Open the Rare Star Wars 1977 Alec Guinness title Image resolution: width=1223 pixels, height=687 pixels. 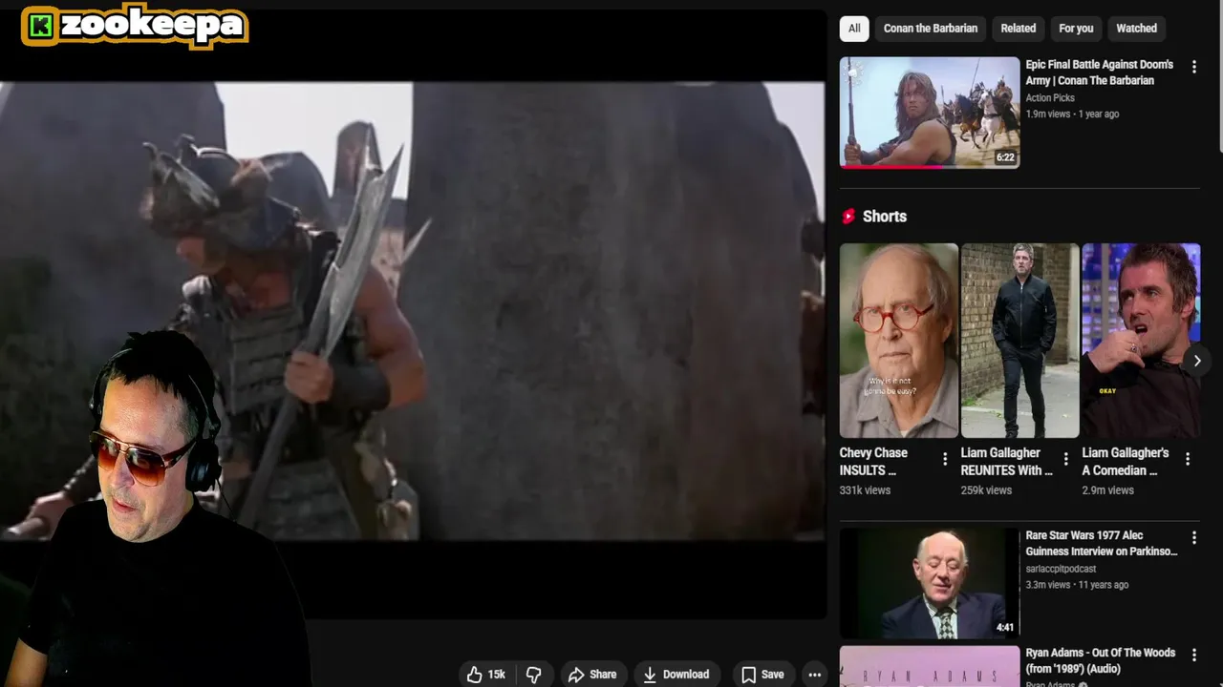point(1102,544)
